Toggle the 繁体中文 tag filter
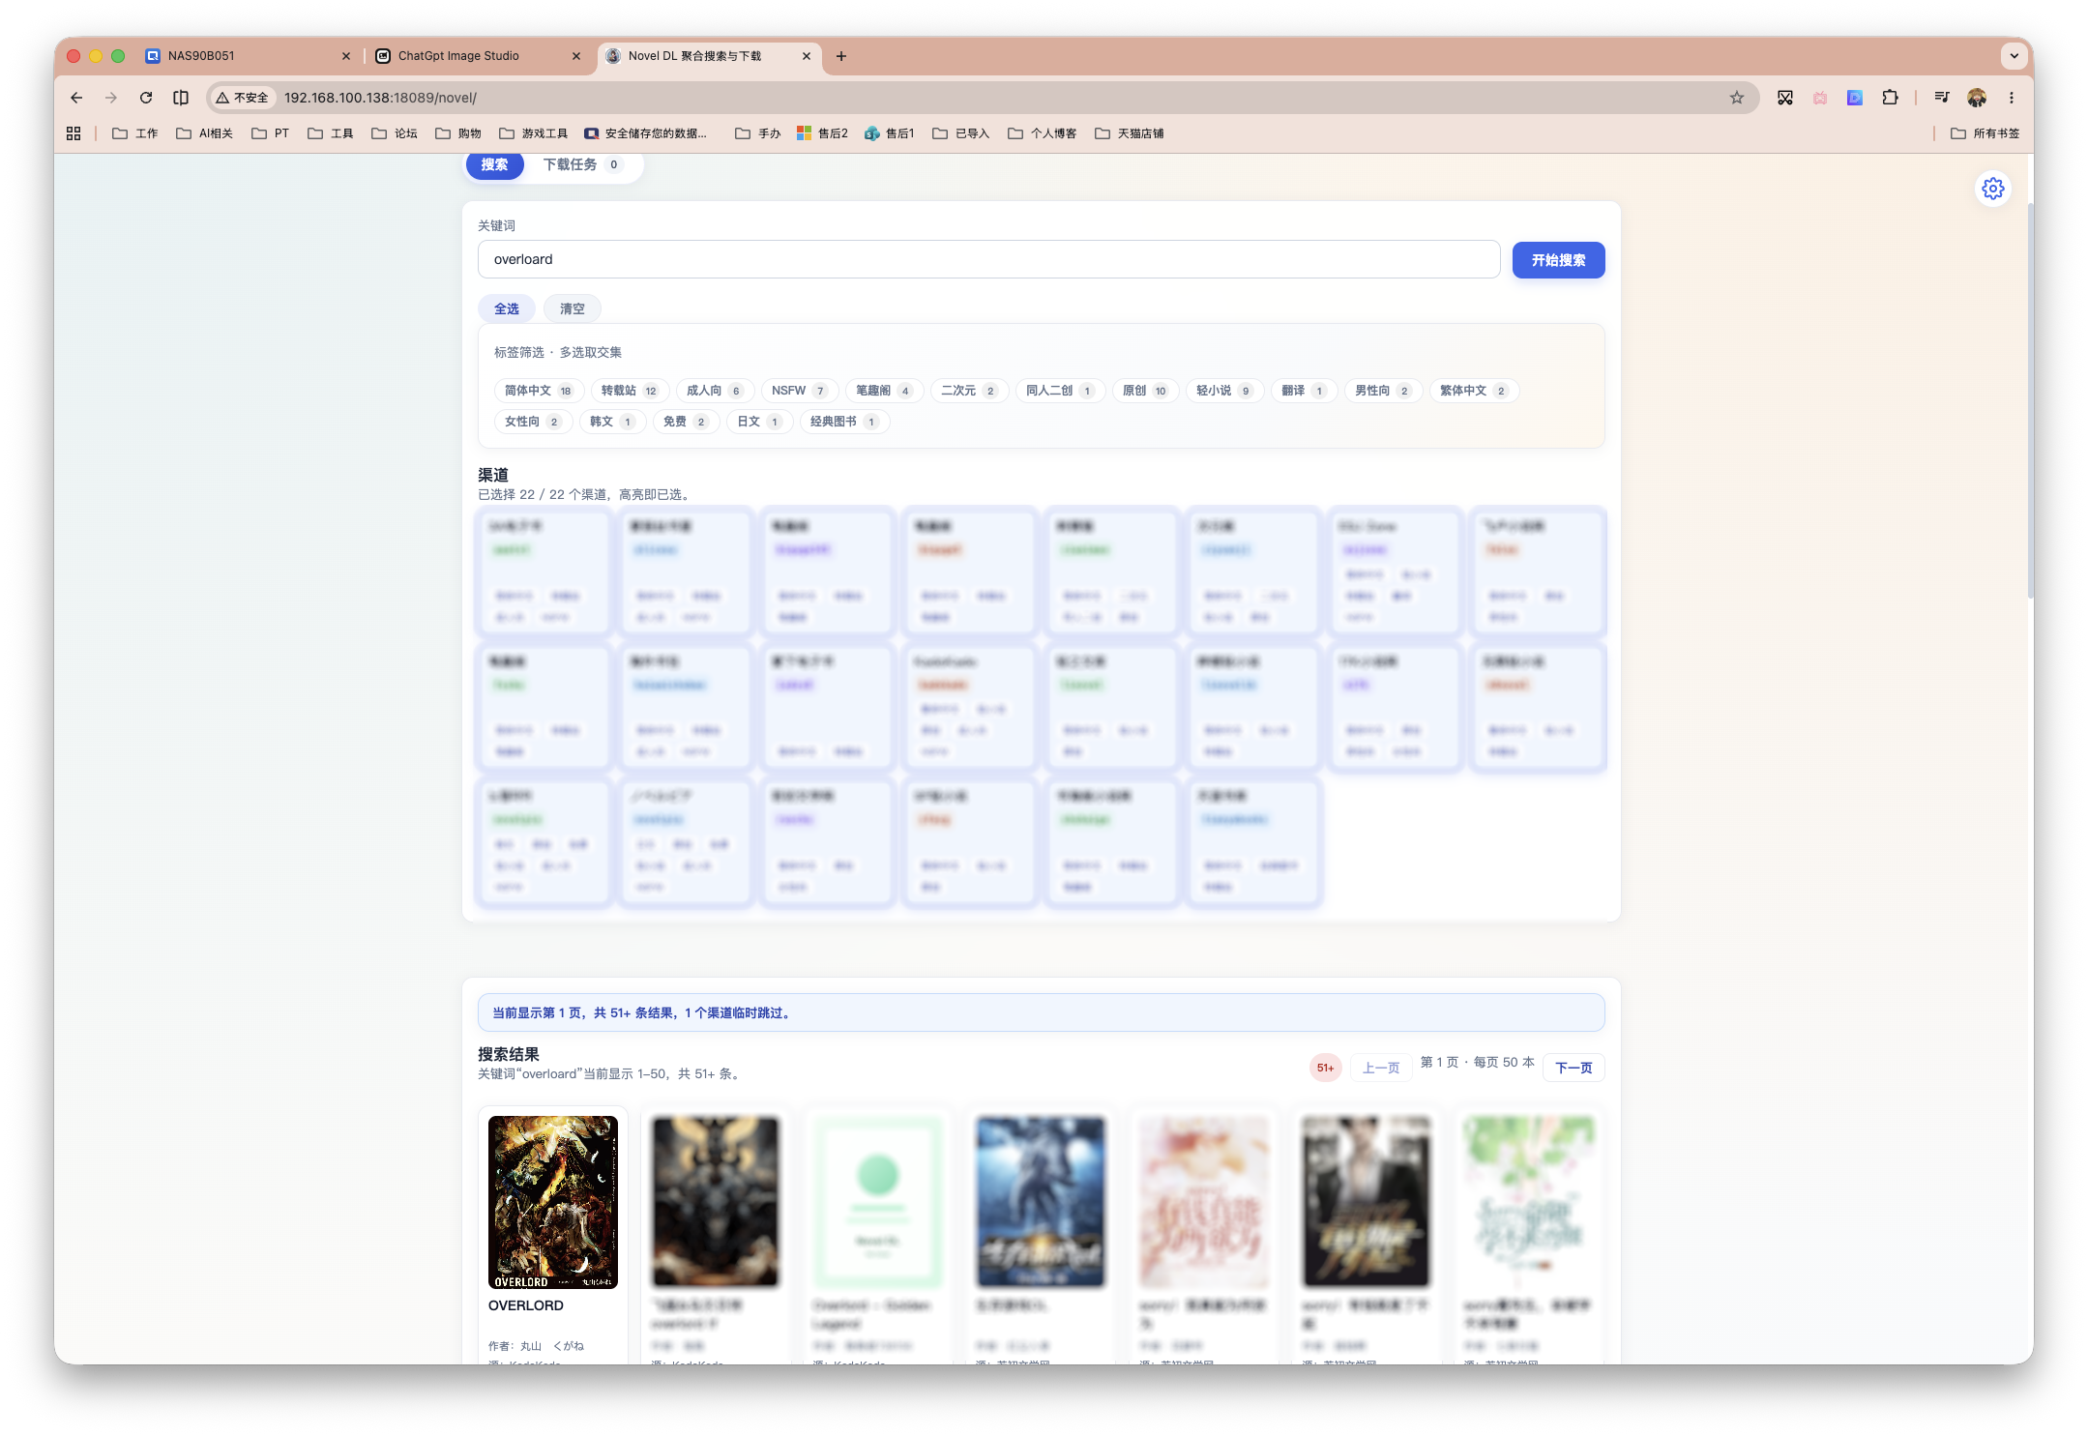The width and height of the screenshot is (2088, 1436). click(x=1474, y=391)
